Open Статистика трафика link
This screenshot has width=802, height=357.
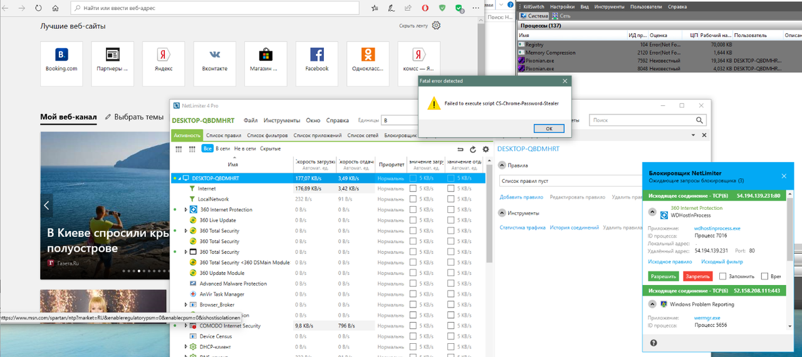pyautogui.click(x=523, y=227)
